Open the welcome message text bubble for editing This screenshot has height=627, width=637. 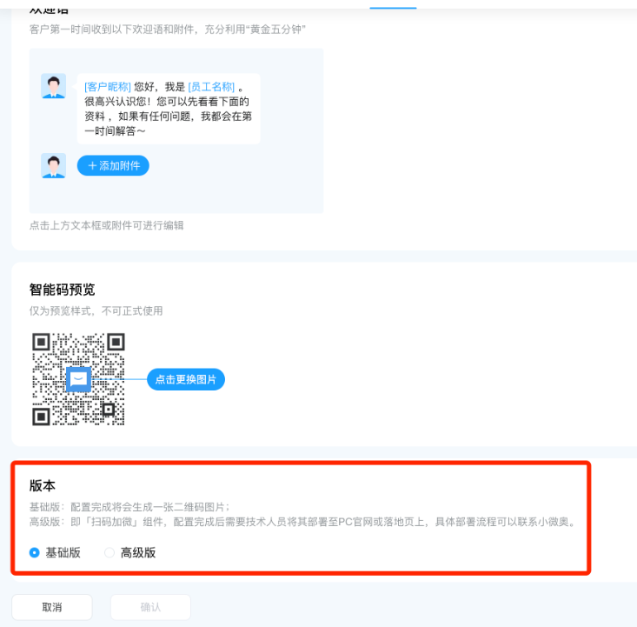pos(169,109)
